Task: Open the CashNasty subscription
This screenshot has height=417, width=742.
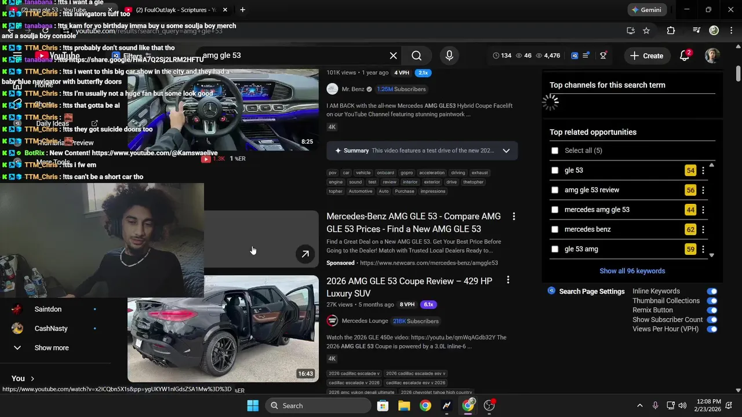Action: click(51, 328)
